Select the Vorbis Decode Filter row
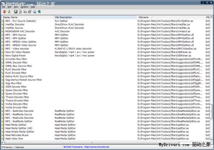 click(x=106, y=104)
